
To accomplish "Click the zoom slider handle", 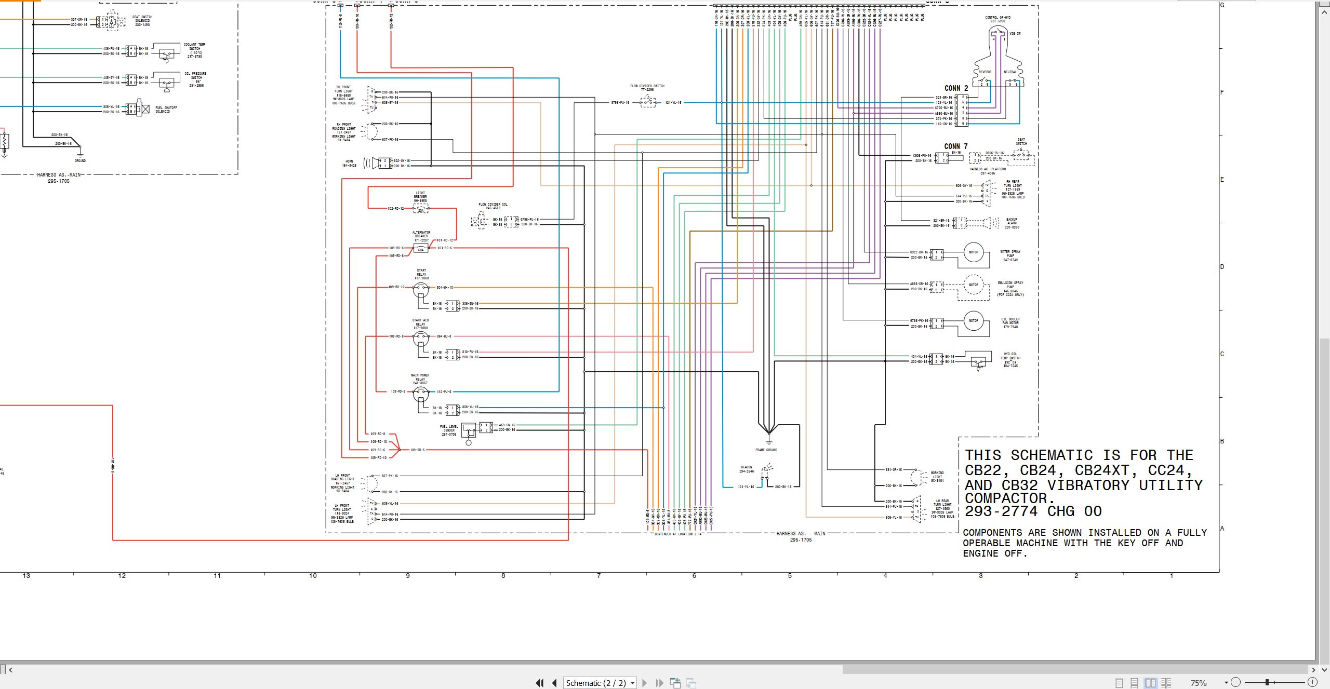I will coord(1267,682).
